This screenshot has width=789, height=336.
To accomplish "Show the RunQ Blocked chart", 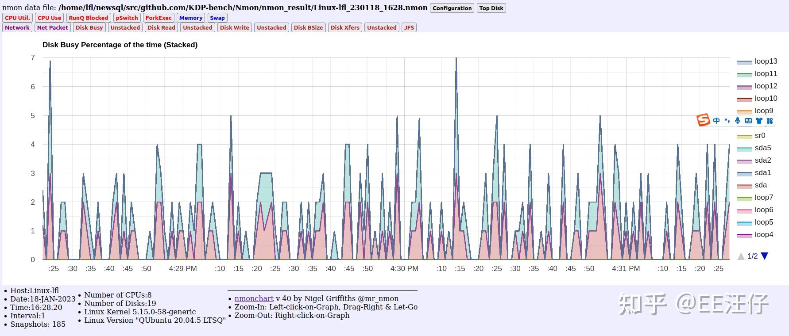I will pyautogui.click(x=89, y=18).
